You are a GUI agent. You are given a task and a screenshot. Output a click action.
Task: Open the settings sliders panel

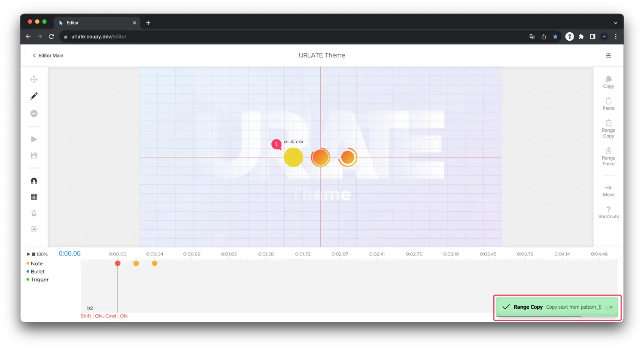coord(608,55)
